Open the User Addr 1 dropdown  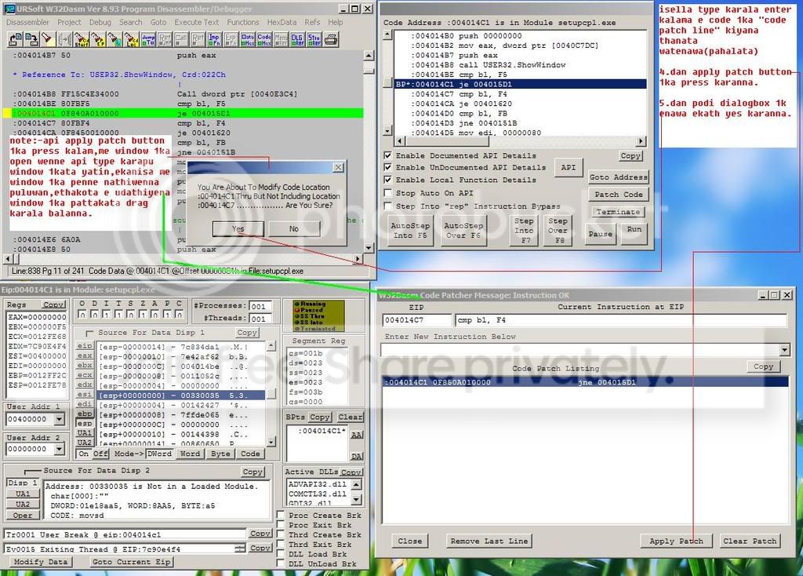tap(60, 419)
